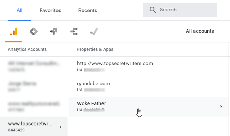This screenshot has width=230, height=136.
Task: Select account with ID 8446429
Action: pos(30,126)
